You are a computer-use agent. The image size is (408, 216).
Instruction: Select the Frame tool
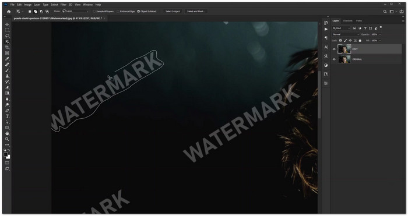click(7, 53)
